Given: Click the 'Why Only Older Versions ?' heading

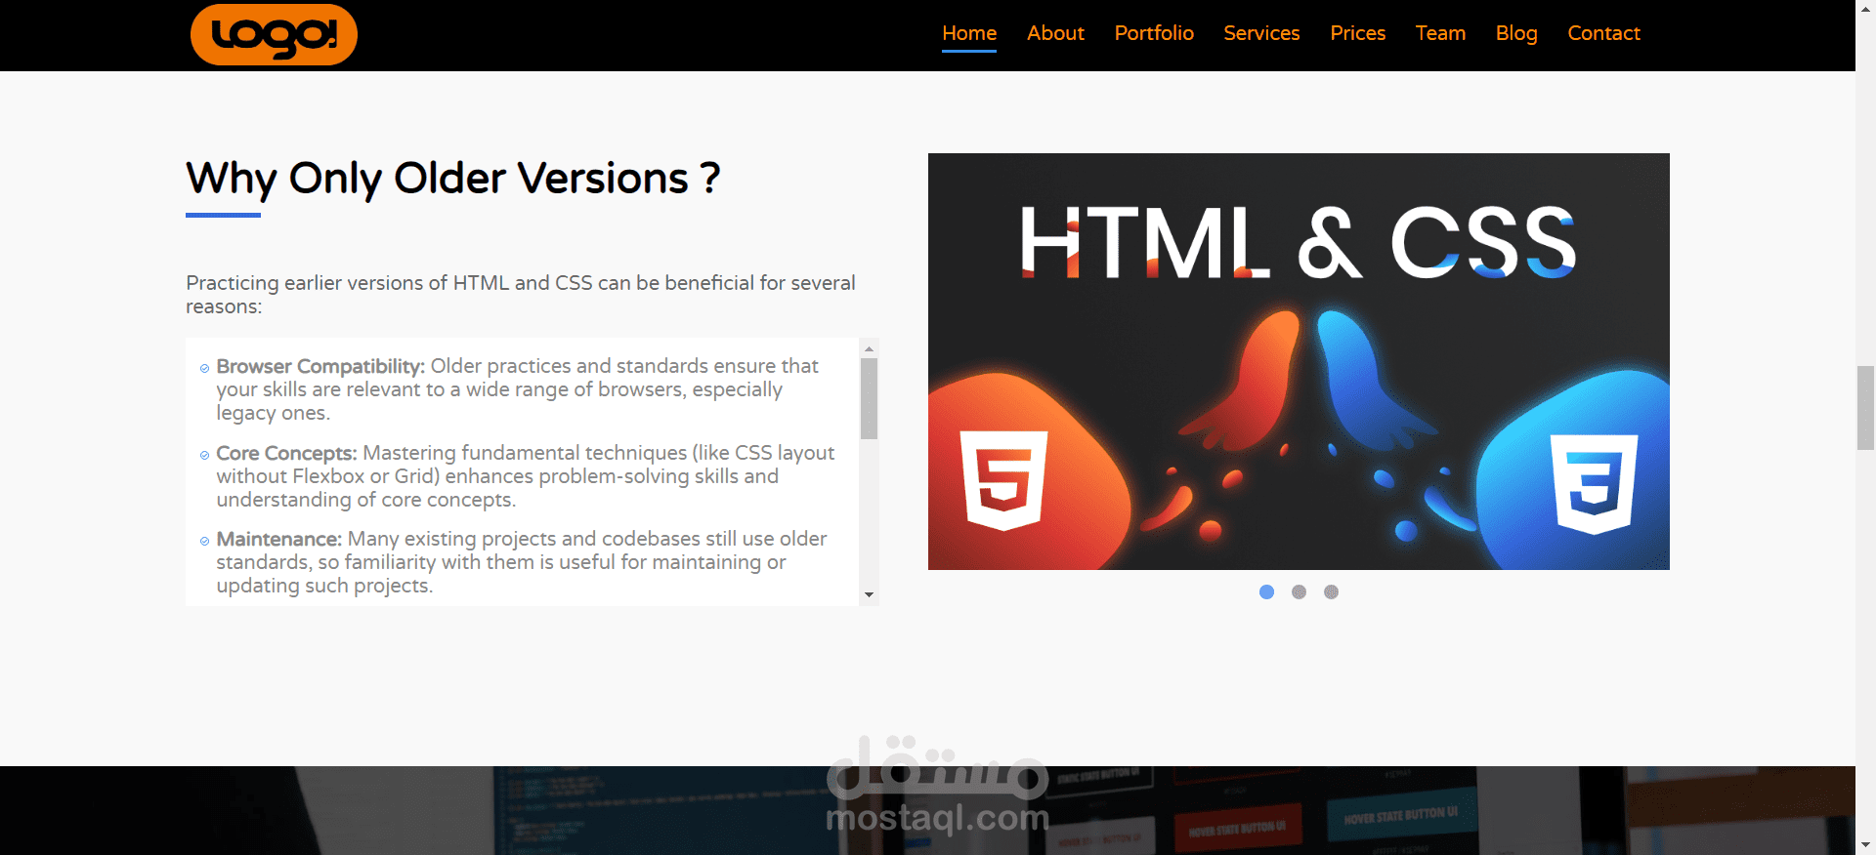Looking at the screenshot, I should coord(453,179).
